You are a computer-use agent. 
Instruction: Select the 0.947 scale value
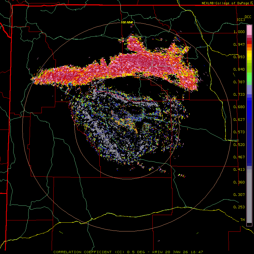coord(239,44)
